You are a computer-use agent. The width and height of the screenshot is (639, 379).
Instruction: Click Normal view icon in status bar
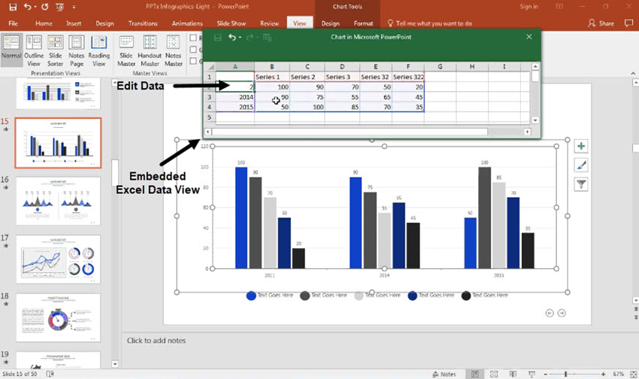475,374
